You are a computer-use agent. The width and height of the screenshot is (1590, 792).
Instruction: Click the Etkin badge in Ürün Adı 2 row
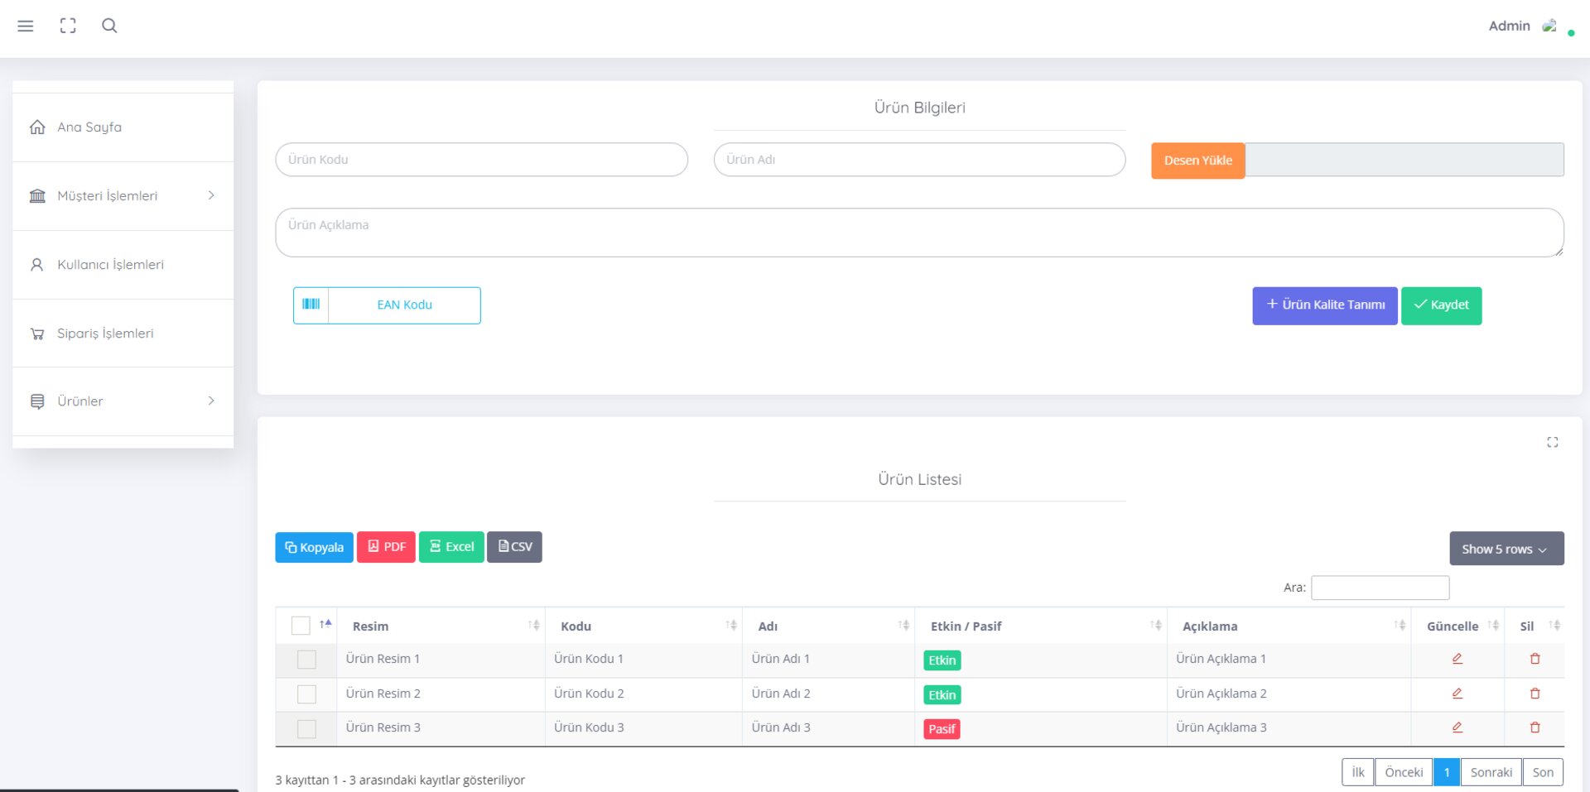(942, 695)
